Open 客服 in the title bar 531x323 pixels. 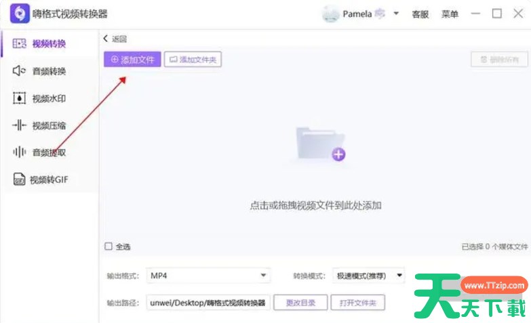(420, 14)
